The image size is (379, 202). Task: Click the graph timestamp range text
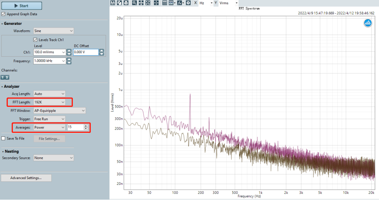pyautogui.click(x=336, y=13)
